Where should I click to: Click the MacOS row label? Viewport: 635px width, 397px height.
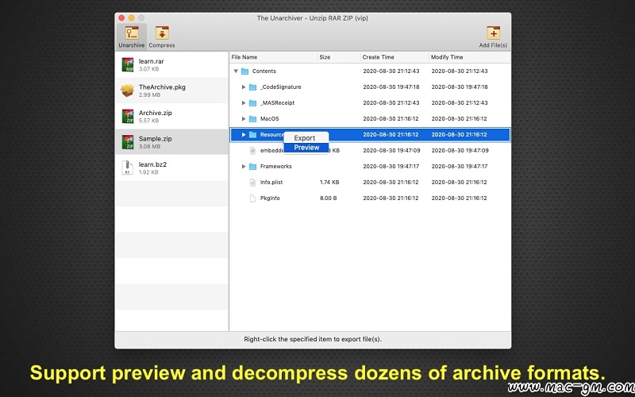pyautogui.click(x=270, y=118)
